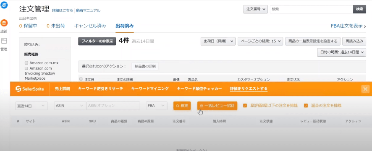Open the 動画マニュアル link

tap(88, 10)
